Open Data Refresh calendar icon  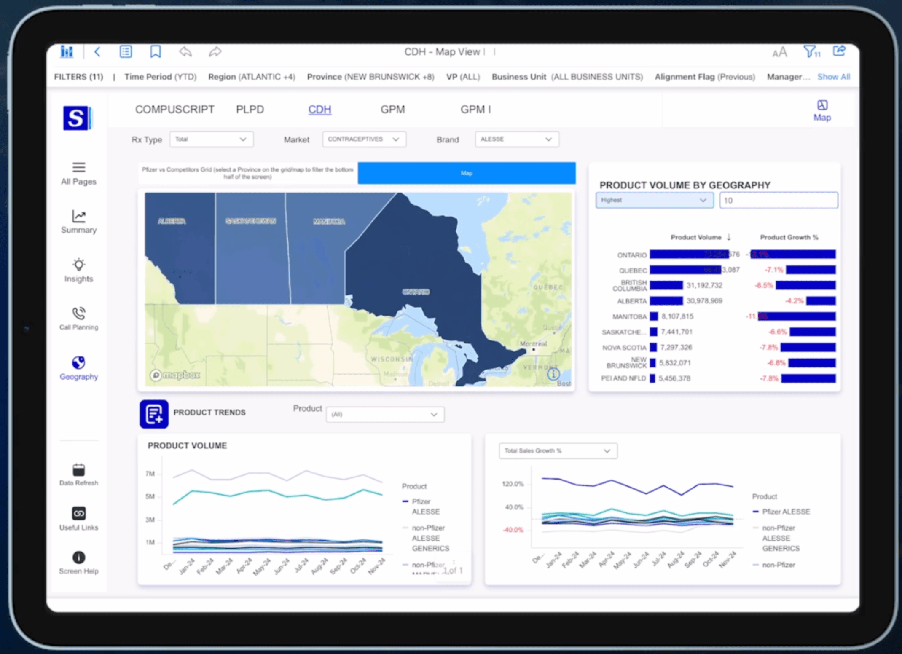(79, 475)
